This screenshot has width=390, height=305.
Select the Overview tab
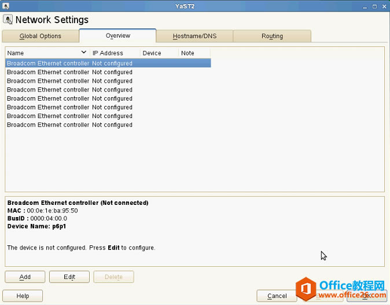coord(117,35)
